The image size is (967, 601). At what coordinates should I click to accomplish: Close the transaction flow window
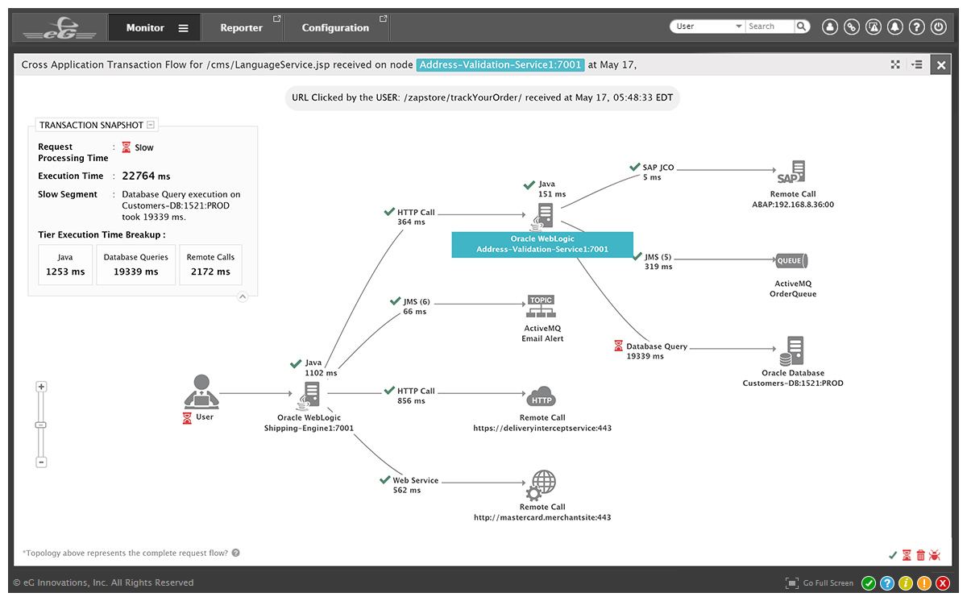[941, 65]
